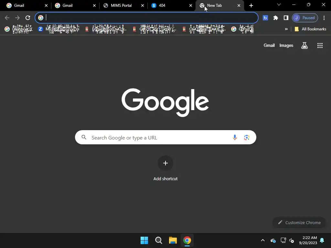Toggle the Chrome side panel
The image size is (331, 248).
coord(286,18)
